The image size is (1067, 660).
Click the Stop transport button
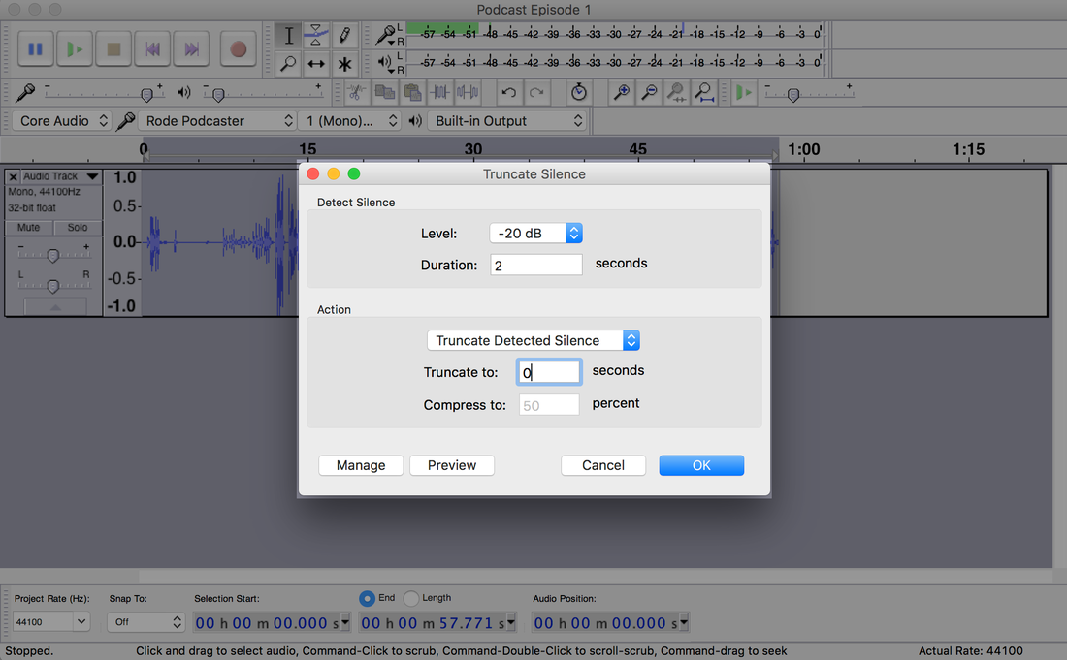pos(113,48)
